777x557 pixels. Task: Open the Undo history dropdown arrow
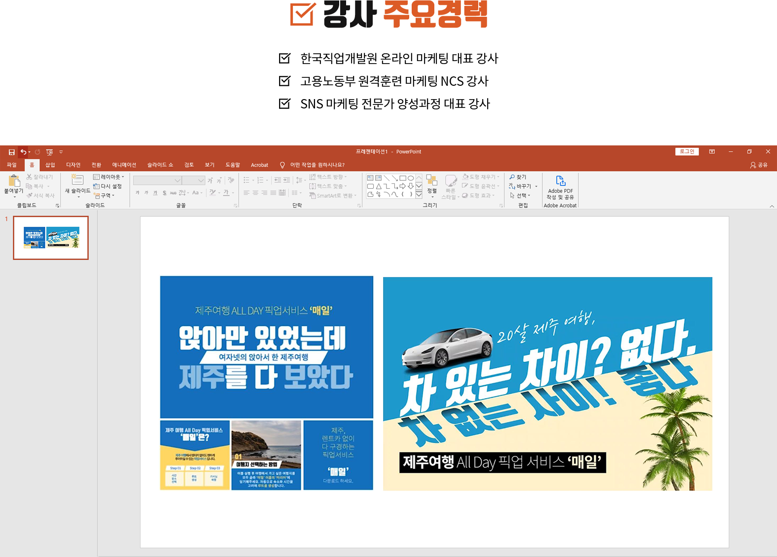click(29, 152)
